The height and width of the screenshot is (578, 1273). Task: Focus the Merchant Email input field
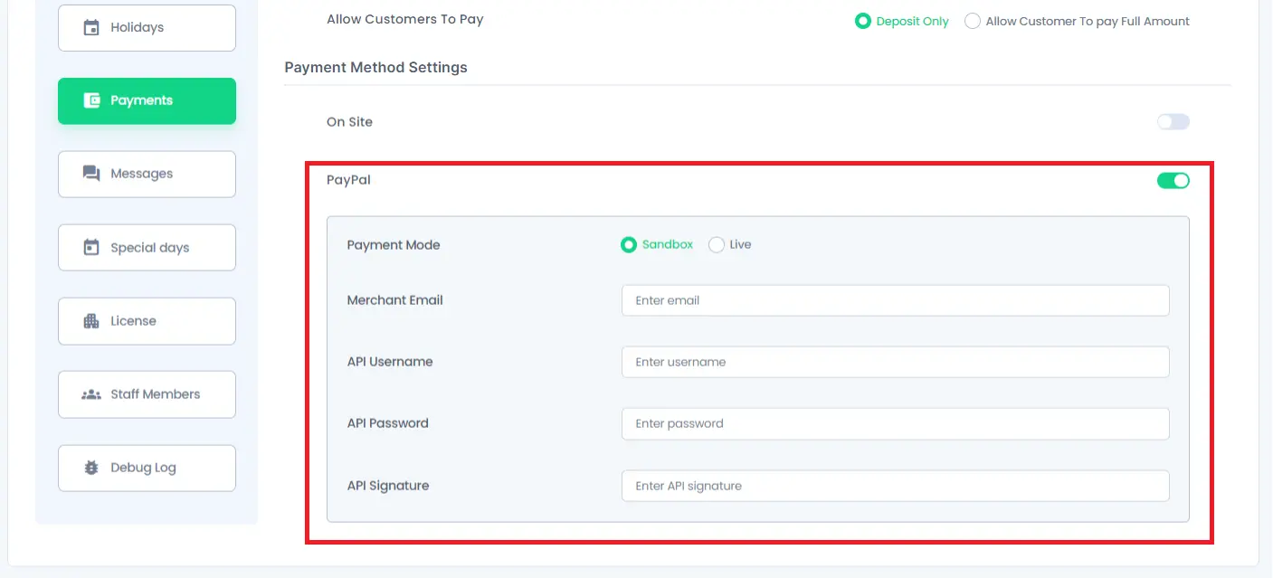point(895,300)
